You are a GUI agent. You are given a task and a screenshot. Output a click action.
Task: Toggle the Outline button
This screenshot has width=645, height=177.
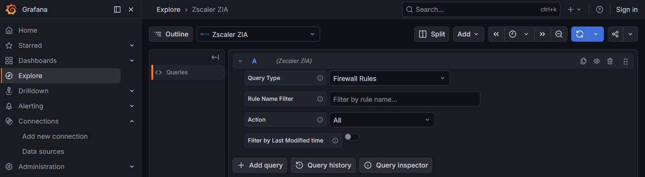171,34
